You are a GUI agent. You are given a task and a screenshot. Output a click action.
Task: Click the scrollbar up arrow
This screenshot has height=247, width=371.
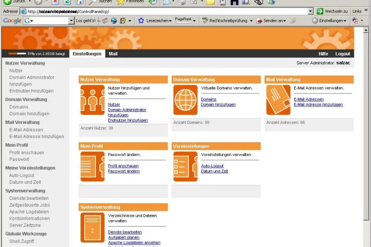click(366, 30)
